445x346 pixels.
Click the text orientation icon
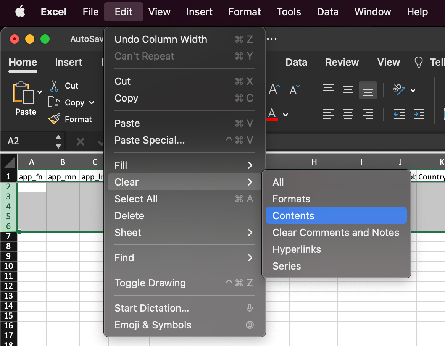399,90
